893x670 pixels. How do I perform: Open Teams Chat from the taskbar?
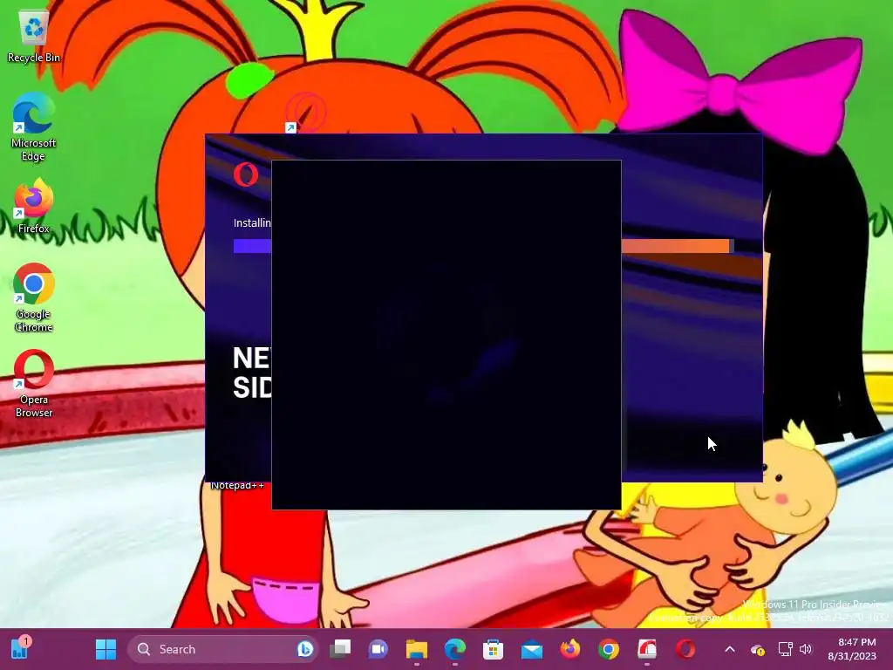click(378, 649)
